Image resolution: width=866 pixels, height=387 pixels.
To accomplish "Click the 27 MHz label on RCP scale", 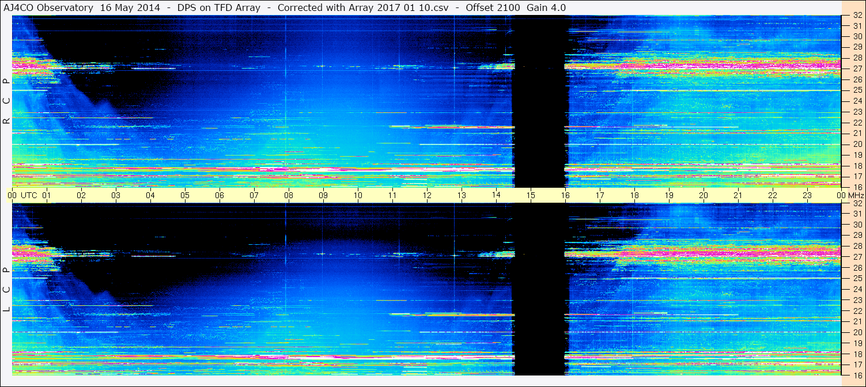I will [x=857, y=69].
